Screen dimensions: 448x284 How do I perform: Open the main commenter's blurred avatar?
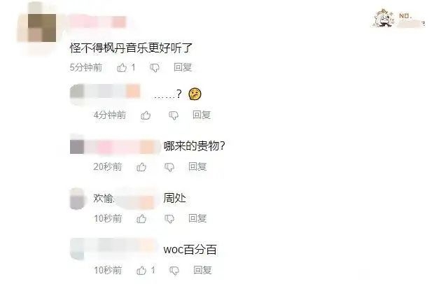point(42,28)
